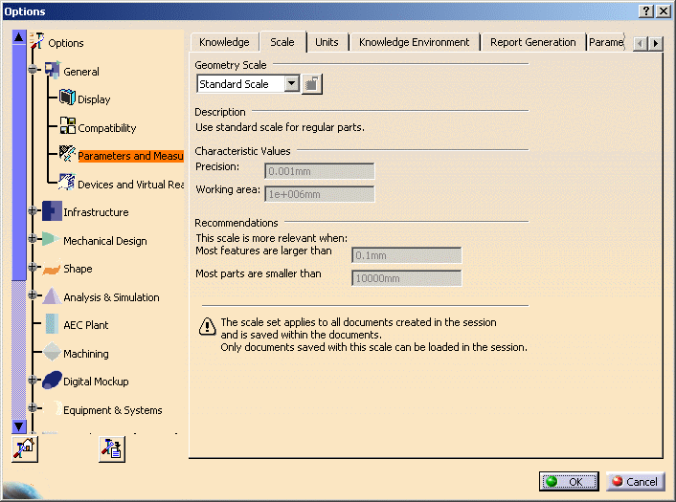Open the Geometry Scale dropdown
Screen dimensions: 676x502
click(x=292, y=84)
